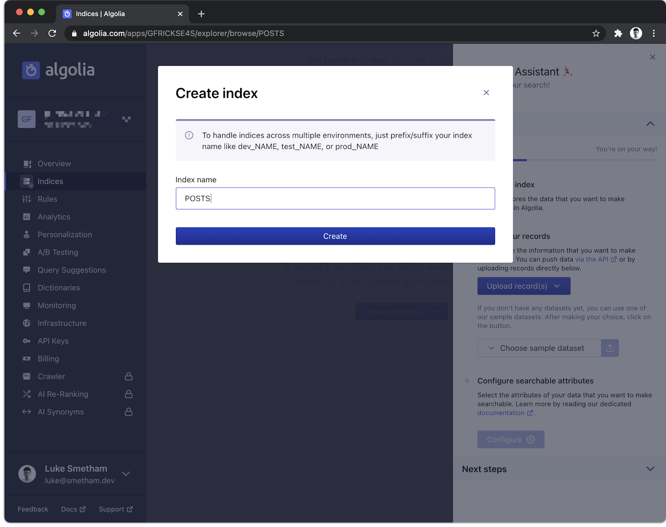Open the Analytics section
This screenshot has height=527, width=666.
click(x=53, y=217)
